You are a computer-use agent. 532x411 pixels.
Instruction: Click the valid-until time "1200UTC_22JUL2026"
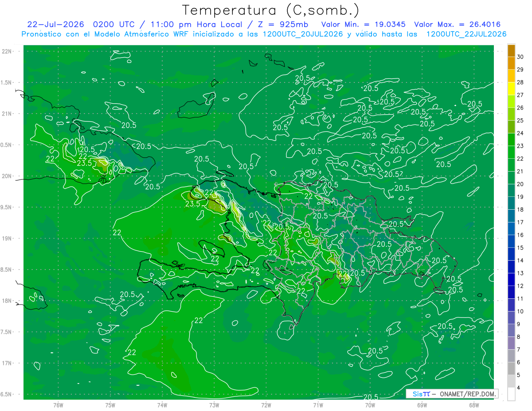pos(466,34)
